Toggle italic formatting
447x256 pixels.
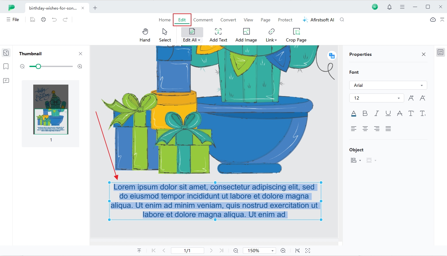coord(377,113)
